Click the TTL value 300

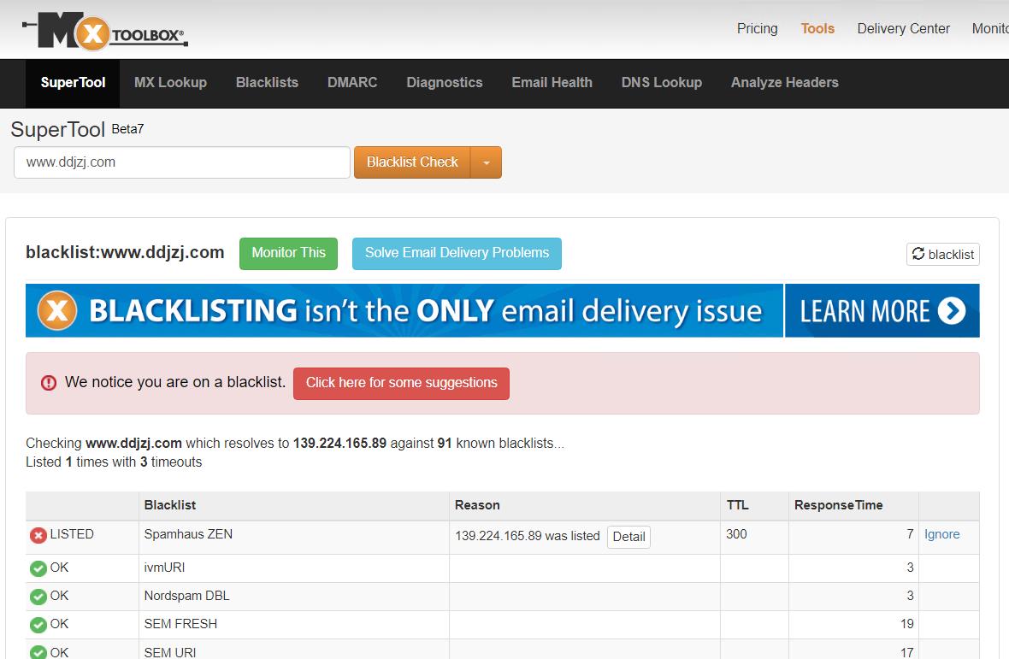click(736, 534)
